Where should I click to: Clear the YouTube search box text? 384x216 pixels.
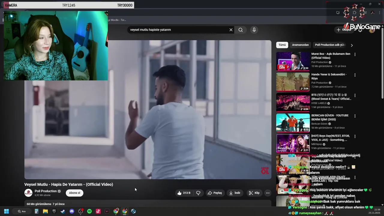pyautogui.click(x=231, y=30)
